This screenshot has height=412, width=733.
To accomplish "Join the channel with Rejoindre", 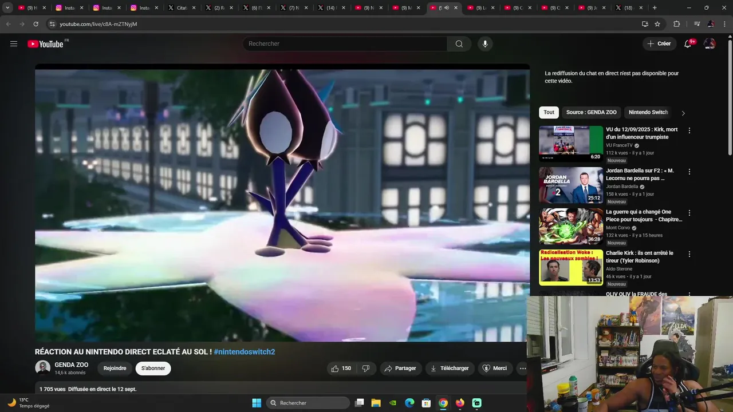I will click(x=115, y=369).
